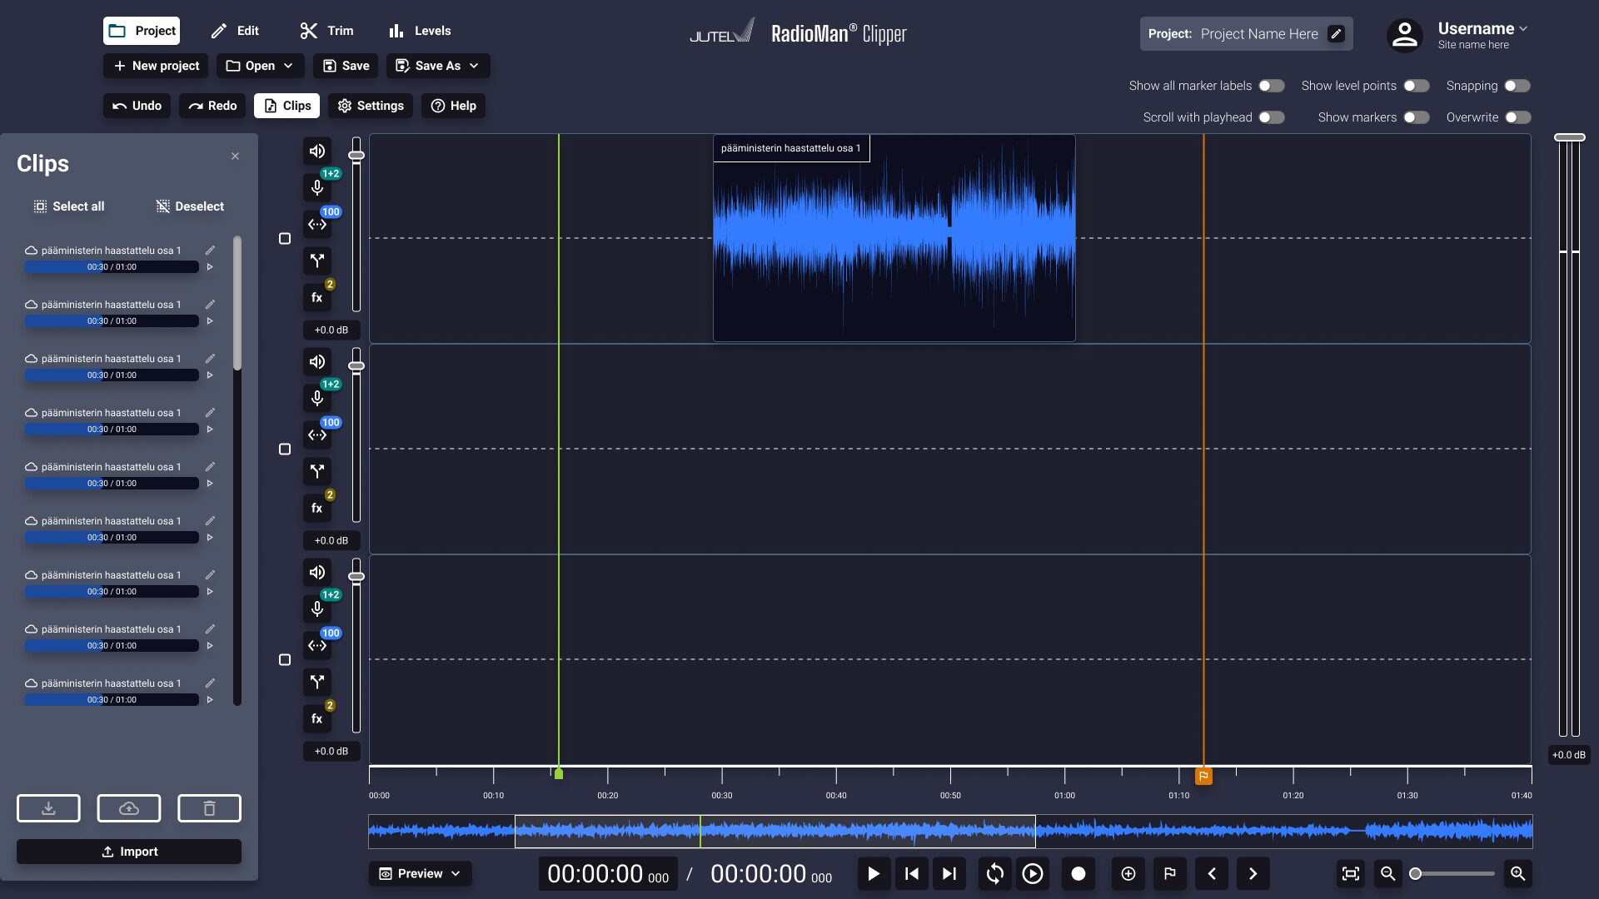1599x899 pixels.
Task: Mute the first track speaker icon
Action: click(x=317, y=151)
